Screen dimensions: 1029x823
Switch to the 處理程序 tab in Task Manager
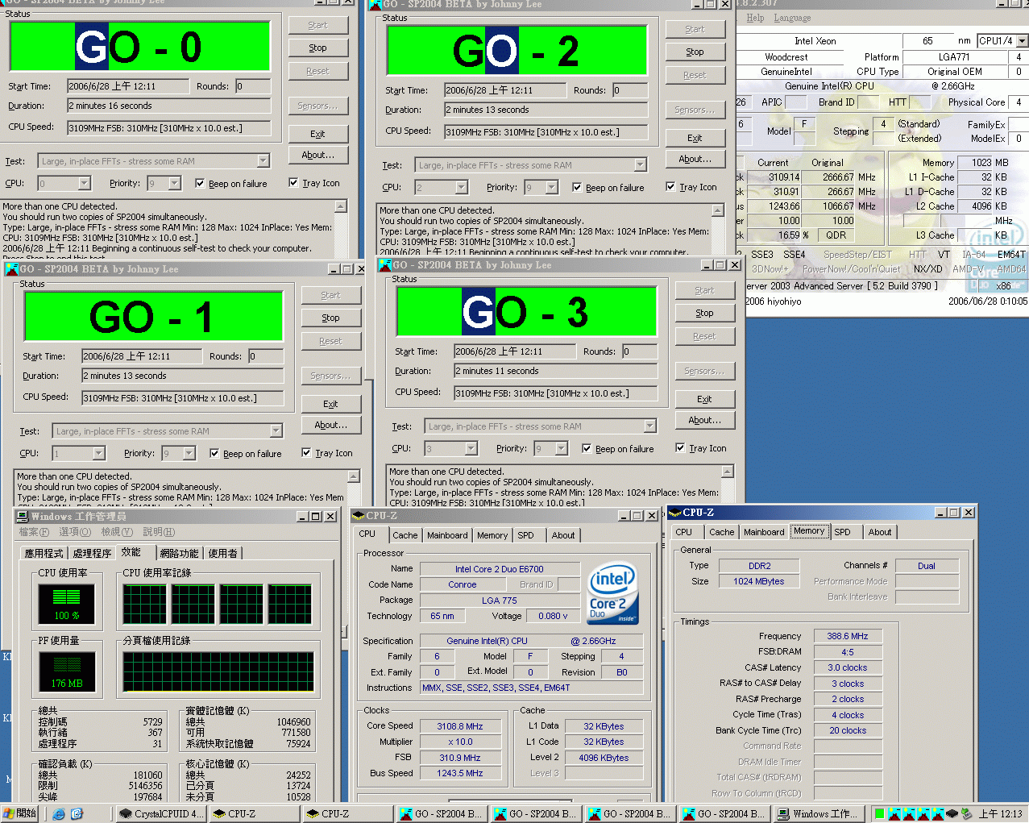[92, 553]
